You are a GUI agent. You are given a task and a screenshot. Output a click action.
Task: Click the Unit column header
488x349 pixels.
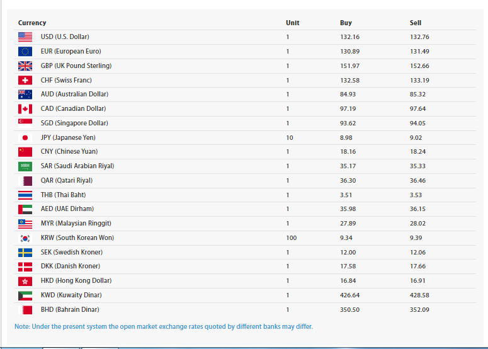point(292,23)
